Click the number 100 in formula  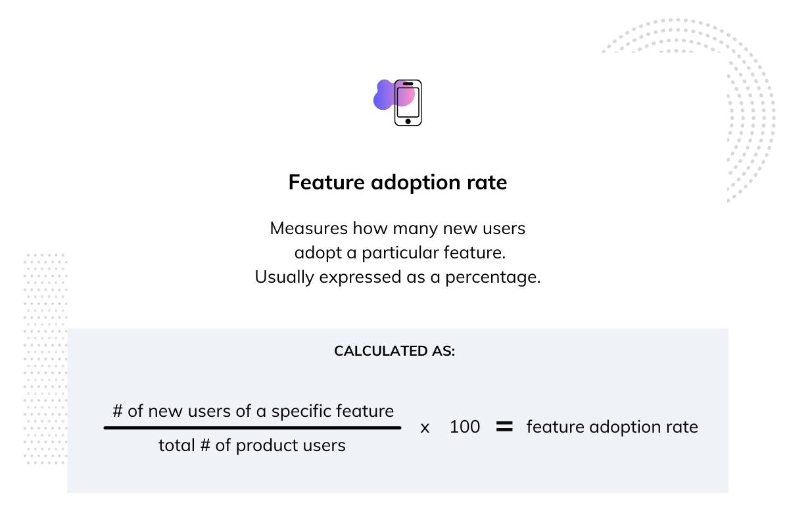click(465, 427)
